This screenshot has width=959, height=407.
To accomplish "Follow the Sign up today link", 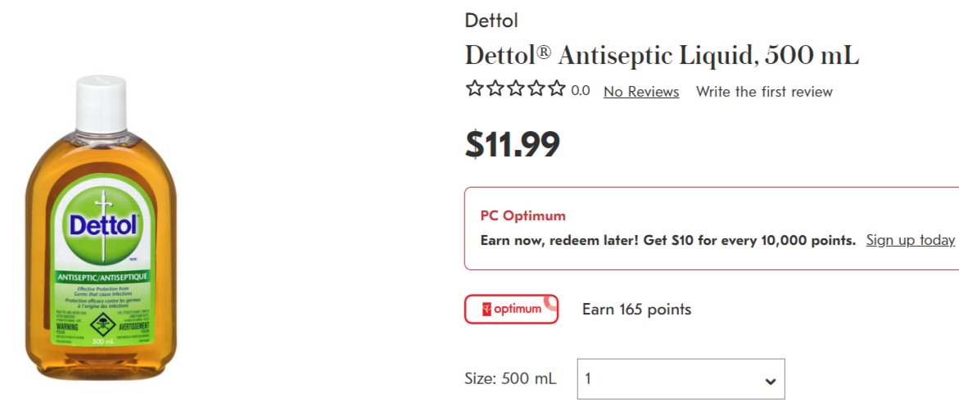I will [x=910, y=240].
